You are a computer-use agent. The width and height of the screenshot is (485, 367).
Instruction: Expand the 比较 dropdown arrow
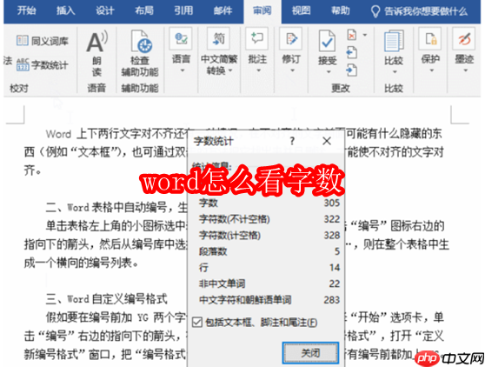click(395, 72)
